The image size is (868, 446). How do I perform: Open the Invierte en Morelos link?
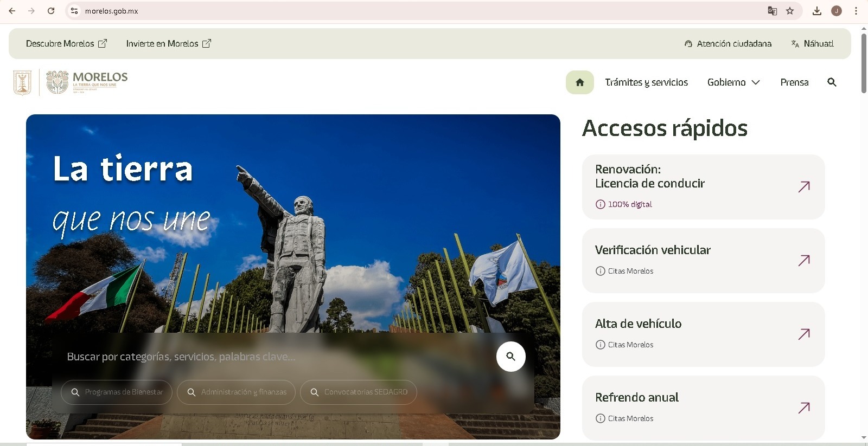click(168, 44)
